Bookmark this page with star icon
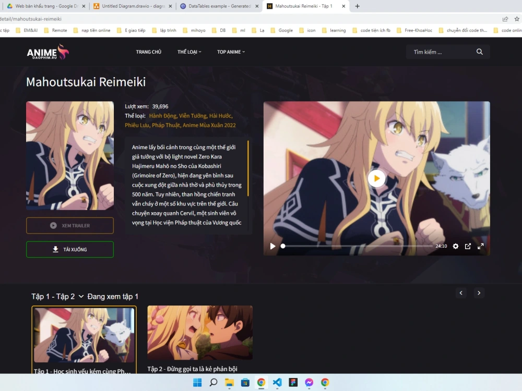This screenshot has height=391, width=522. 517,19
